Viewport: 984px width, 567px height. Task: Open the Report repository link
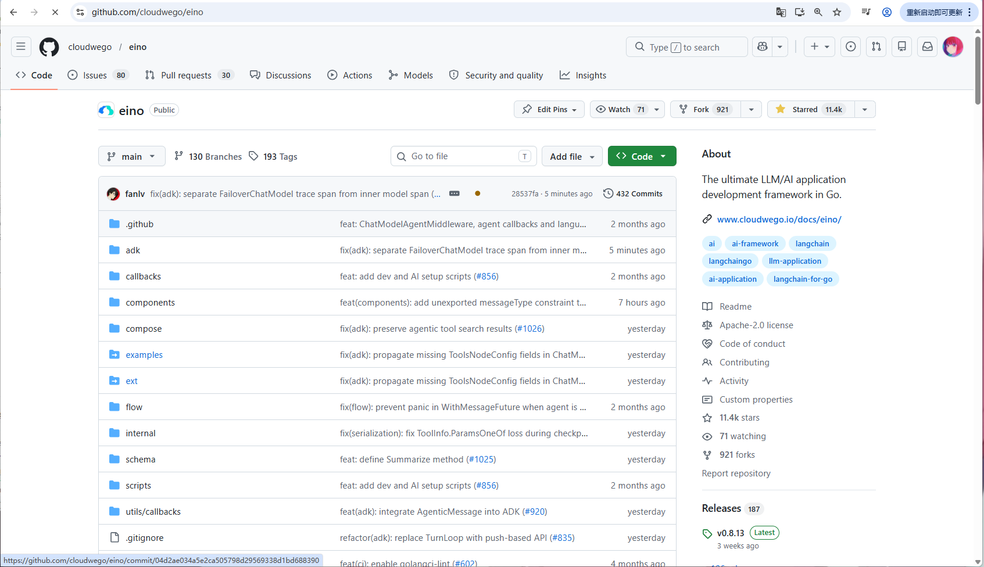(x=736, y=473)
